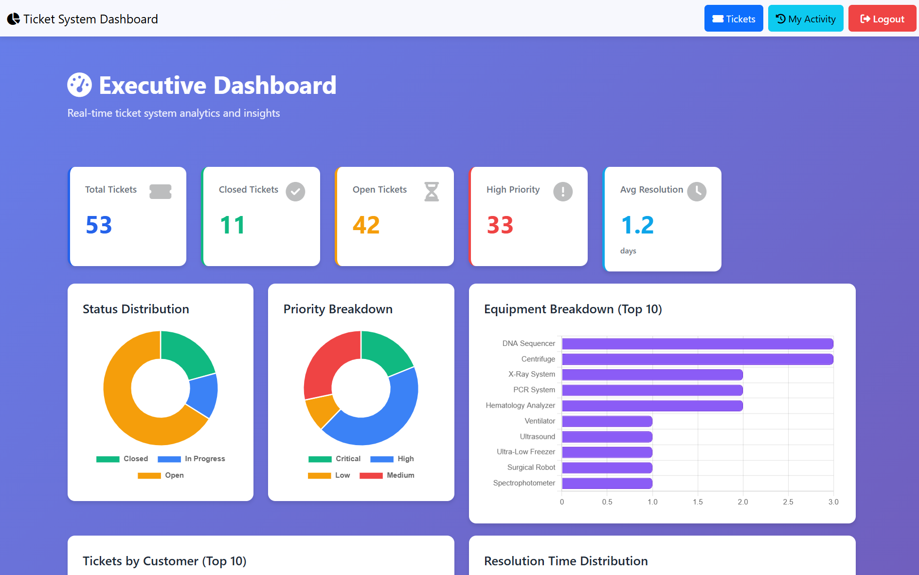The image size is (919, 575).
Task: Open the Tickets page
Action: (x=734, y=18)
